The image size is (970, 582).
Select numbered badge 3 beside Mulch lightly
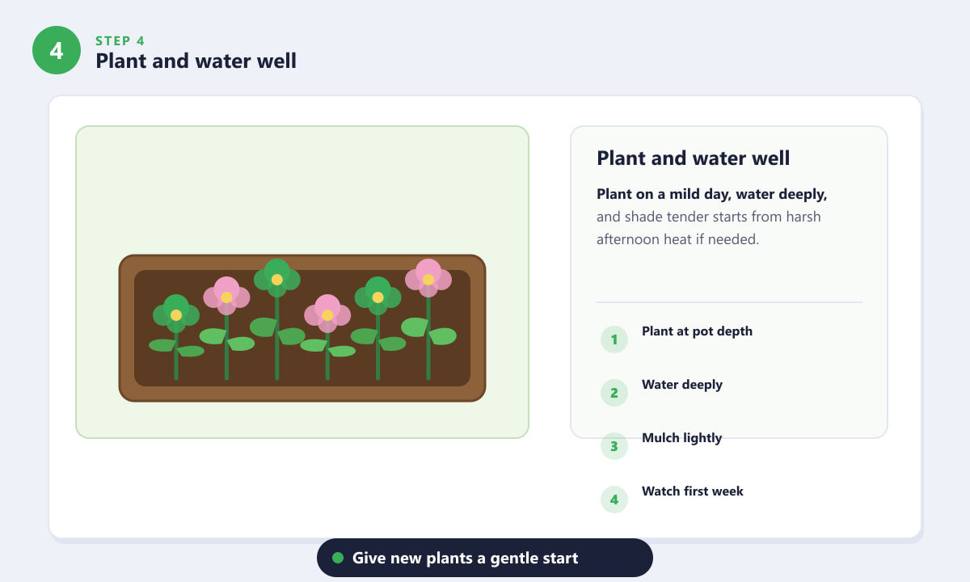[x=614, y=446]
